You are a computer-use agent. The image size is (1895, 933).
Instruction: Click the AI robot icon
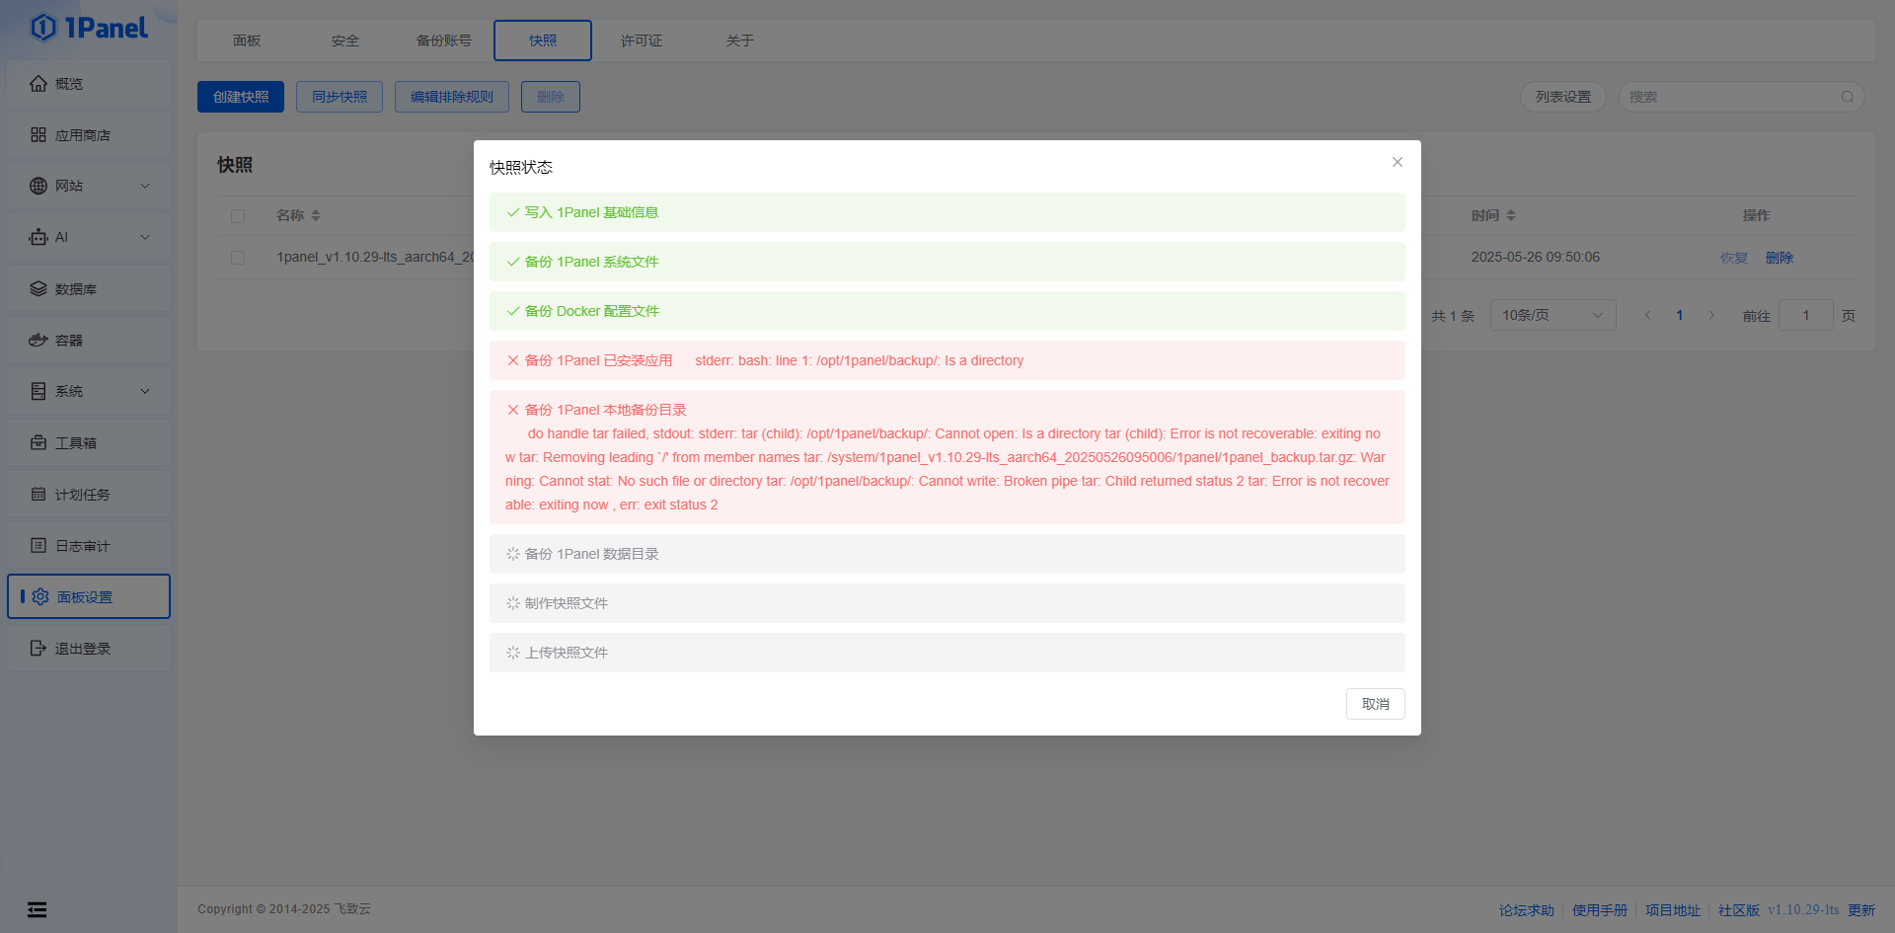click(38, 237)
